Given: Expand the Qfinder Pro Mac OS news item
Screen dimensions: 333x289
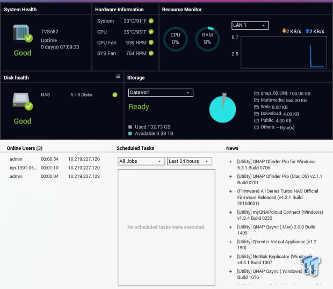Looking at the screenshot, I should pos(230,177).
